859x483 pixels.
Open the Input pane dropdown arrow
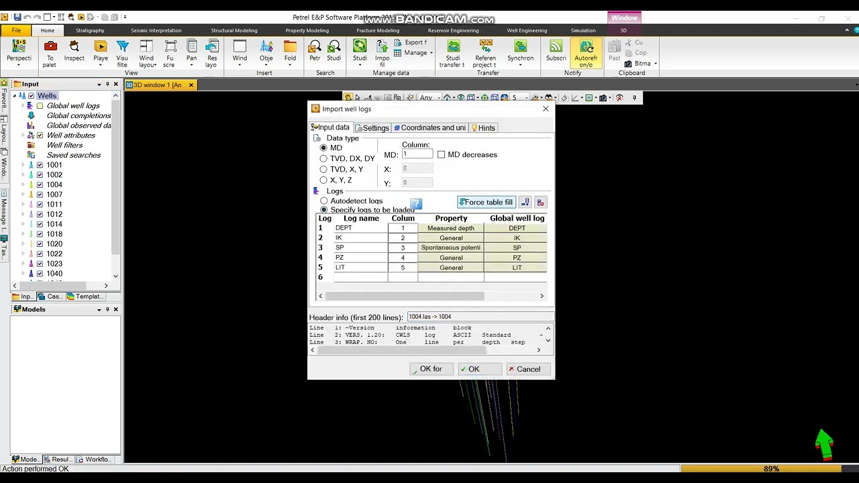point(99,85)
